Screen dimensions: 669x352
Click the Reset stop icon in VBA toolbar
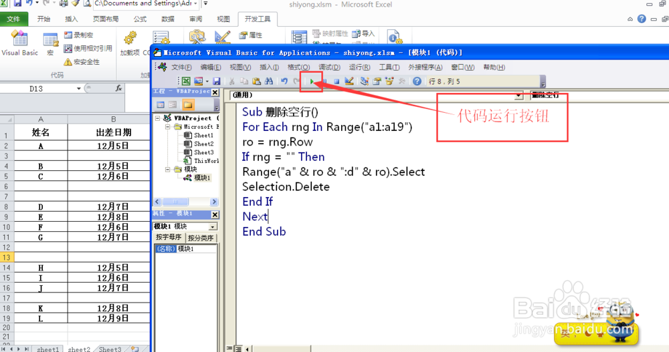point(337,81)
